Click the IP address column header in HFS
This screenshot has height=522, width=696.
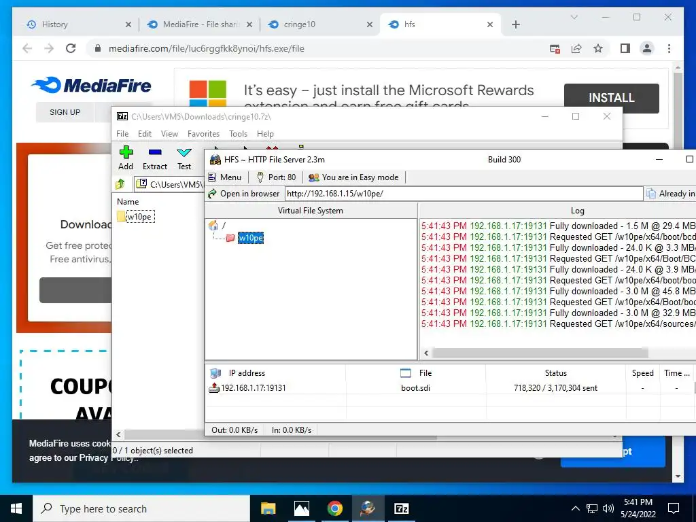pyautogui.click(x=275, y=373)
